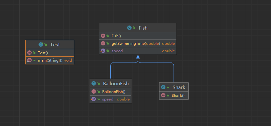Click the Fish class icon
Image resolution: width=271 pixels, height=126 pixels.
129,28
